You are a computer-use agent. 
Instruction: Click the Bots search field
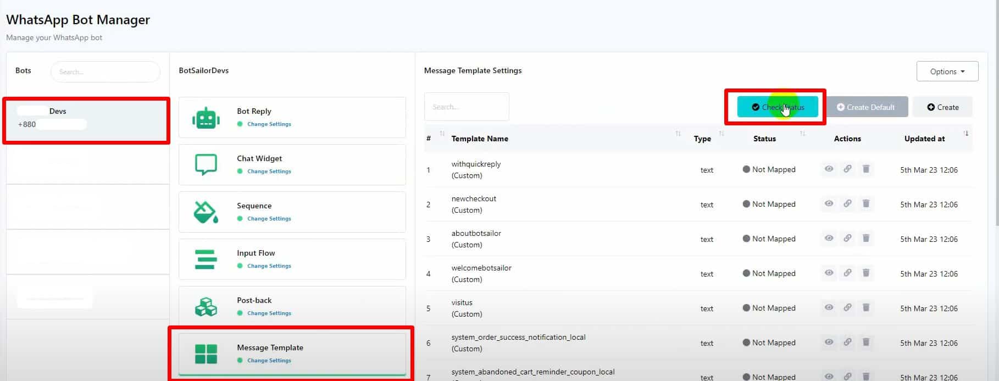105,72
